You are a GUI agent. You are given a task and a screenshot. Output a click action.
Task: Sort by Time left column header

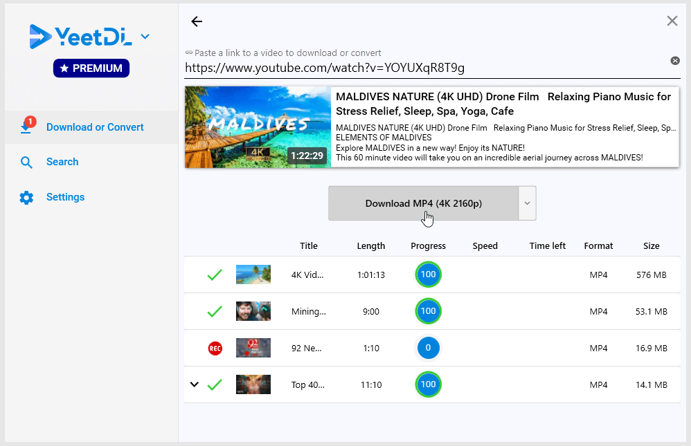click(x=548, y=245)
